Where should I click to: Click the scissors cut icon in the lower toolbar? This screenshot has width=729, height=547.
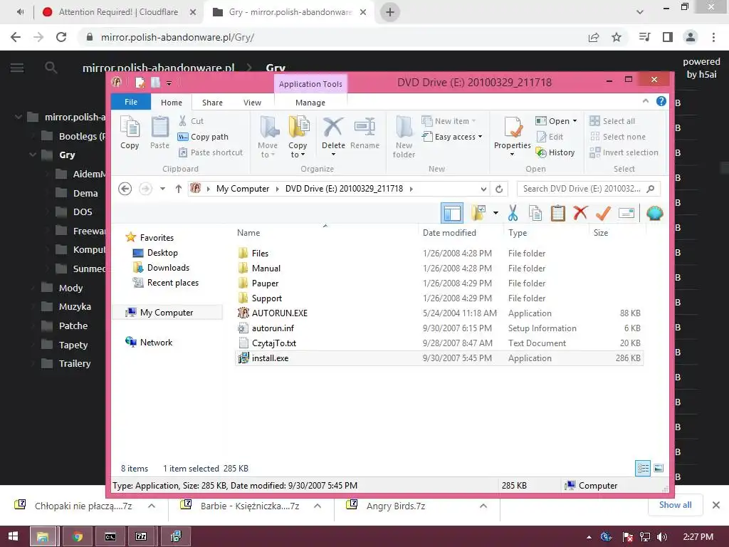513,213
